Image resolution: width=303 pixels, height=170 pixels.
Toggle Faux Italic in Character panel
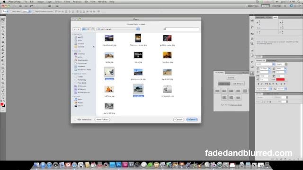coord(262,84)
